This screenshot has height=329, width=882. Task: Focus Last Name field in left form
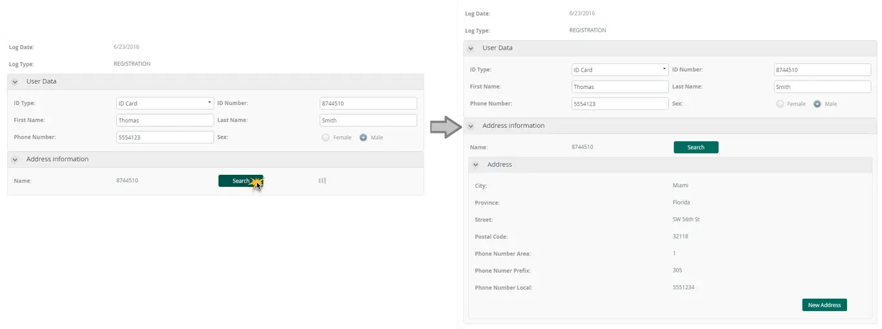(368, 120)
